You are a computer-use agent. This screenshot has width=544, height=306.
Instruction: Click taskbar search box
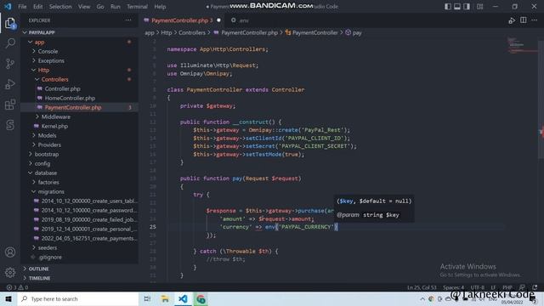pos(78,298)
